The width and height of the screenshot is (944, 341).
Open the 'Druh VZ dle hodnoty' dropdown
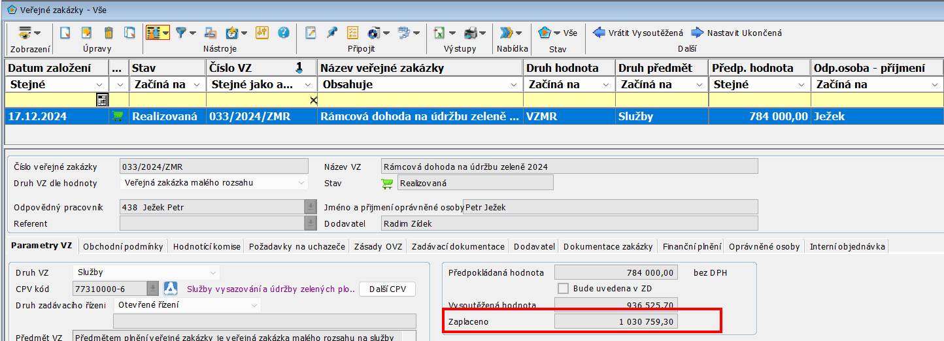coord(301,183)
